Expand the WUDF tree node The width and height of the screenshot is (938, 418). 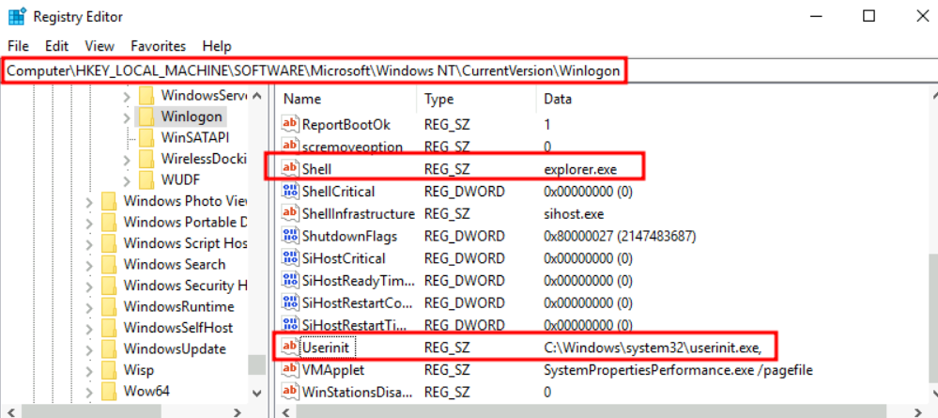(127, 180)
